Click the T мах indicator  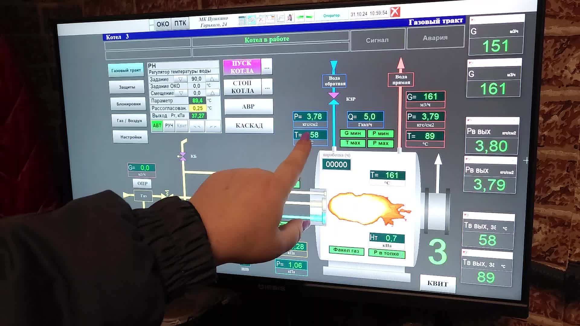(x=353, y=143)
